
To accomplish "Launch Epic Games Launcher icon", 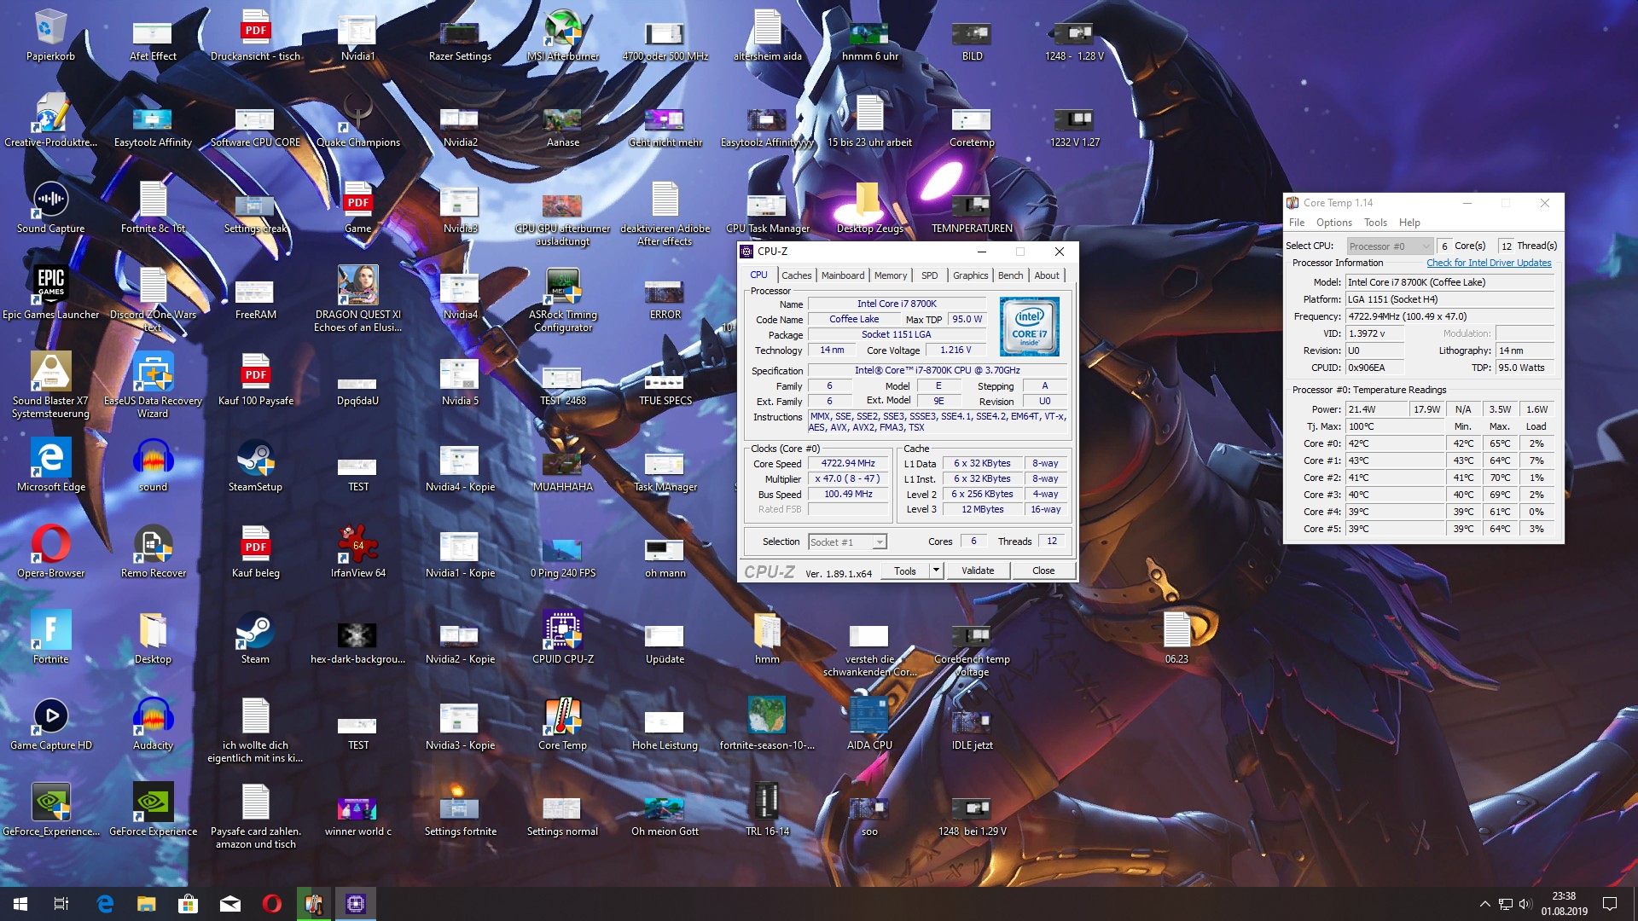I will point(50,294).
